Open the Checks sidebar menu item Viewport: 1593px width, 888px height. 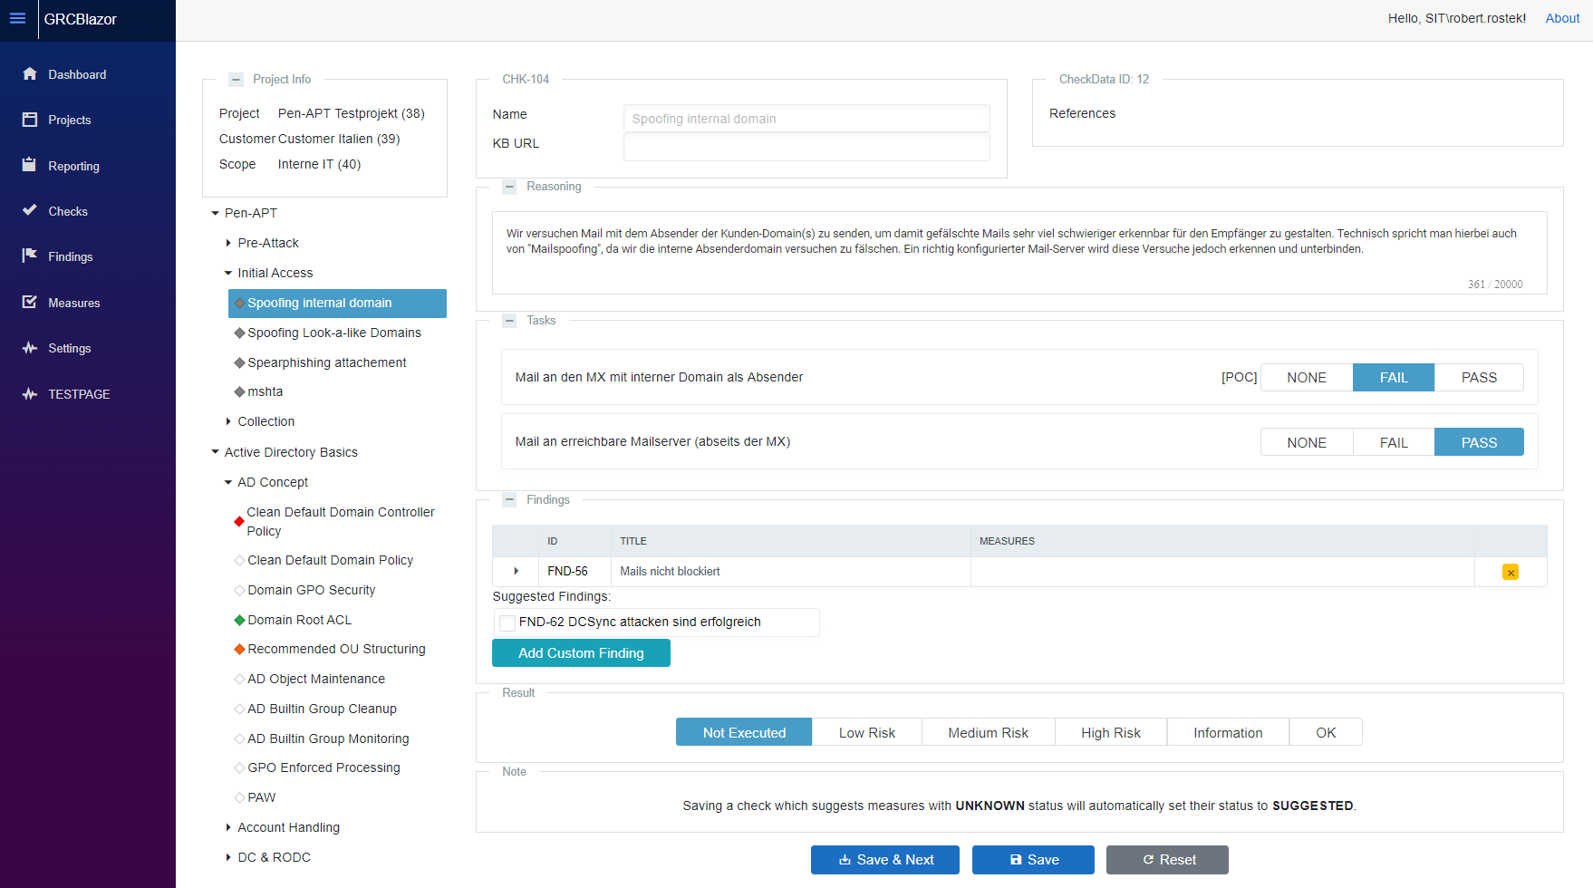68,211
